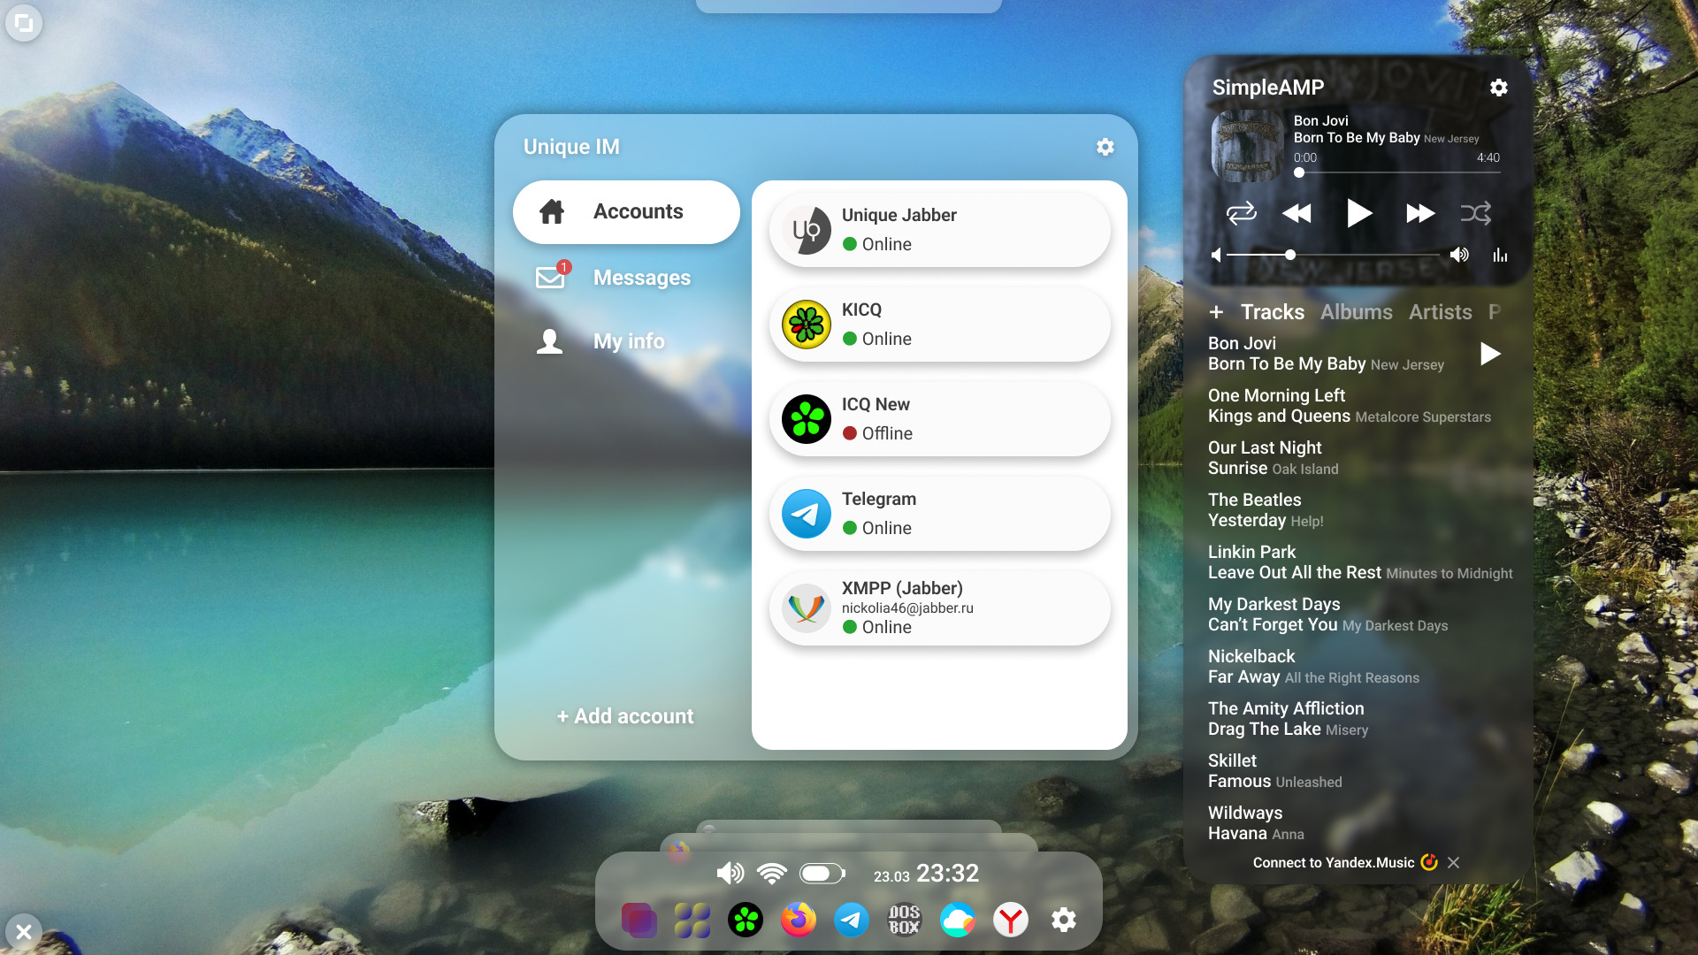Screen dimensions: 1698x955
Task: Toggle repeat mode in SimpleAMP
Action: tap(1241, 213)
